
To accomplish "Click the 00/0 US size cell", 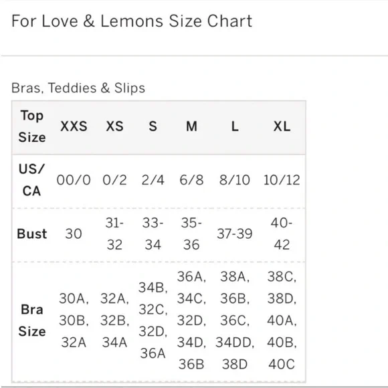I will (x=74, y=180).
